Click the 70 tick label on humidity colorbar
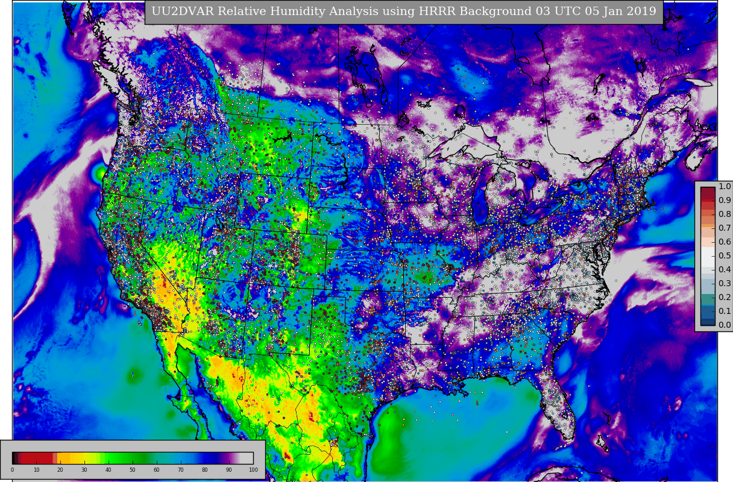Image resolution: width=733 pixels, height=482 pixels. click(181, 470)
